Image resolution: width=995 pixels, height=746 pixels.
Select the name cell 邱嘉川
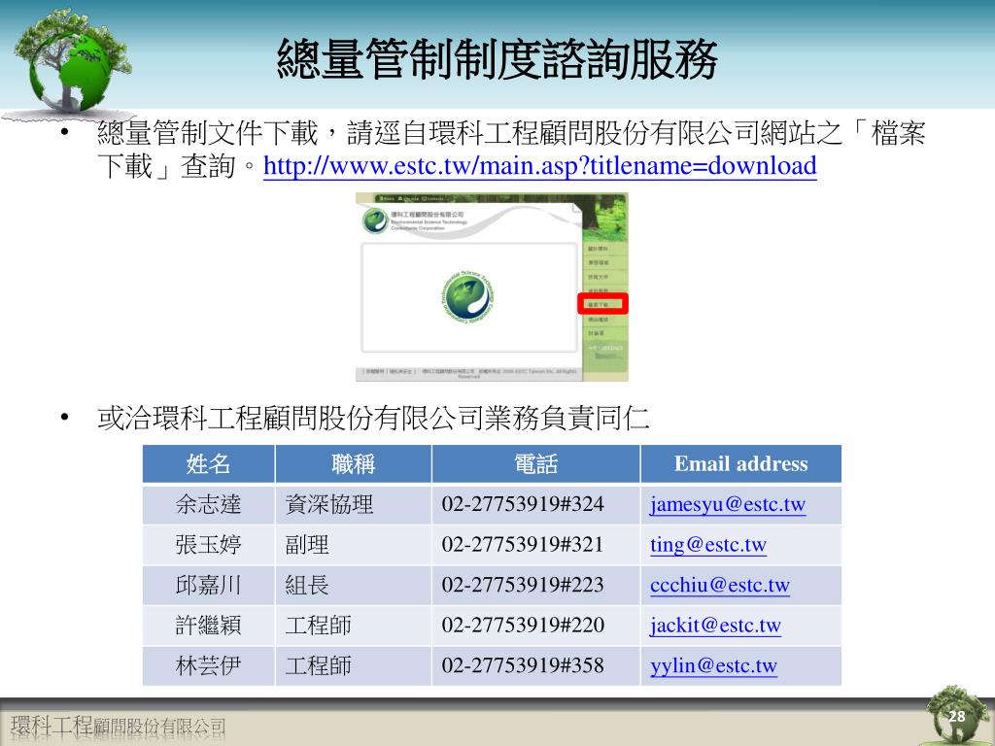[x=208, y=585]
